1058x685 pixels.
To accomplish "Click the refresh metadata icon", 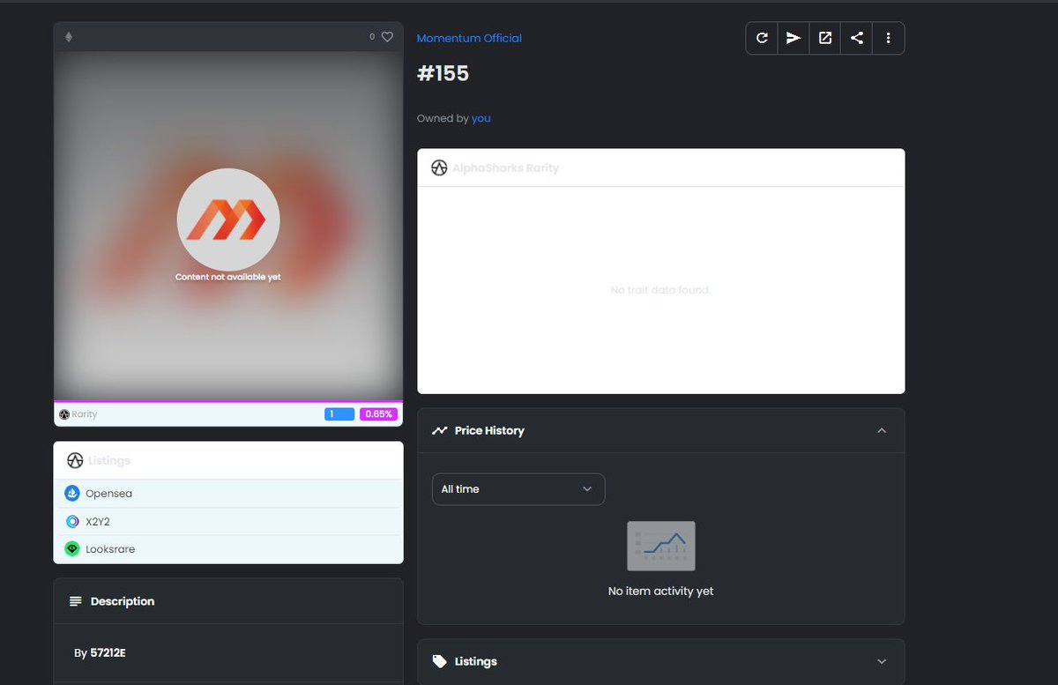I will tap(762, 38).
